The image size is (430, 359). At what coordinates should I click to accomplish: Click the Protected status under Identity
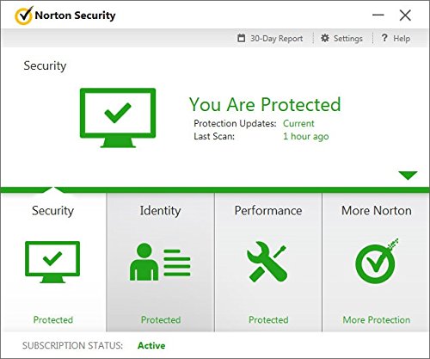pyautogui.click(x=161, y=319)
